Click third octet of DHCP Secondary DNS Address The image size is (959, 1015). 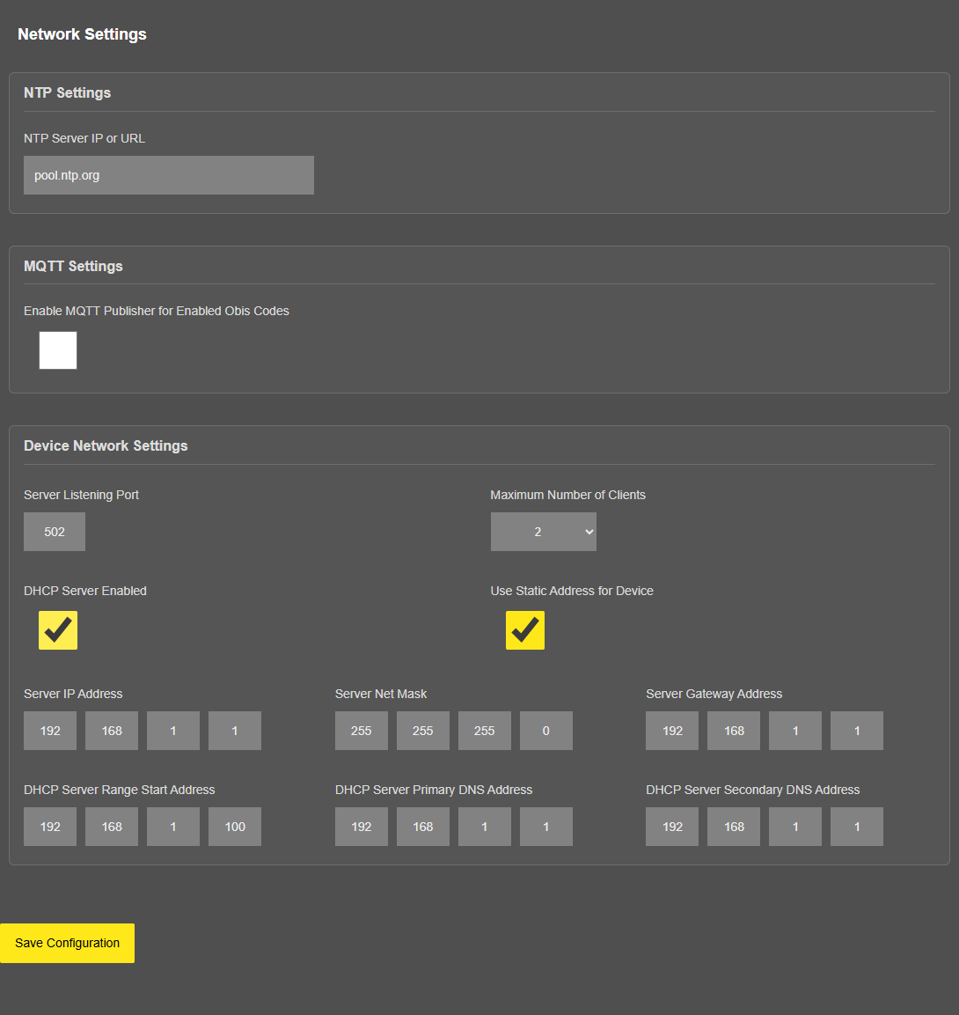(x=795, y=826)
